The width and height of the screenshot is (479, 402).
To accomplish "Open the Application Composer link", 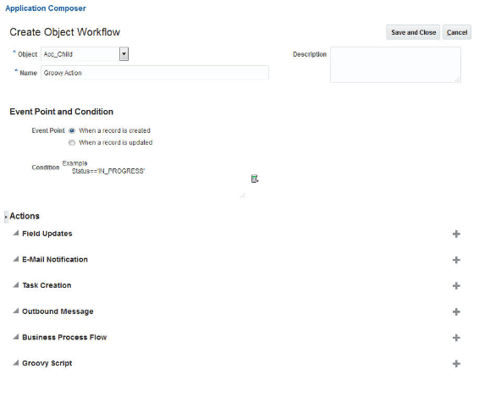I will [x=46, y=8].
